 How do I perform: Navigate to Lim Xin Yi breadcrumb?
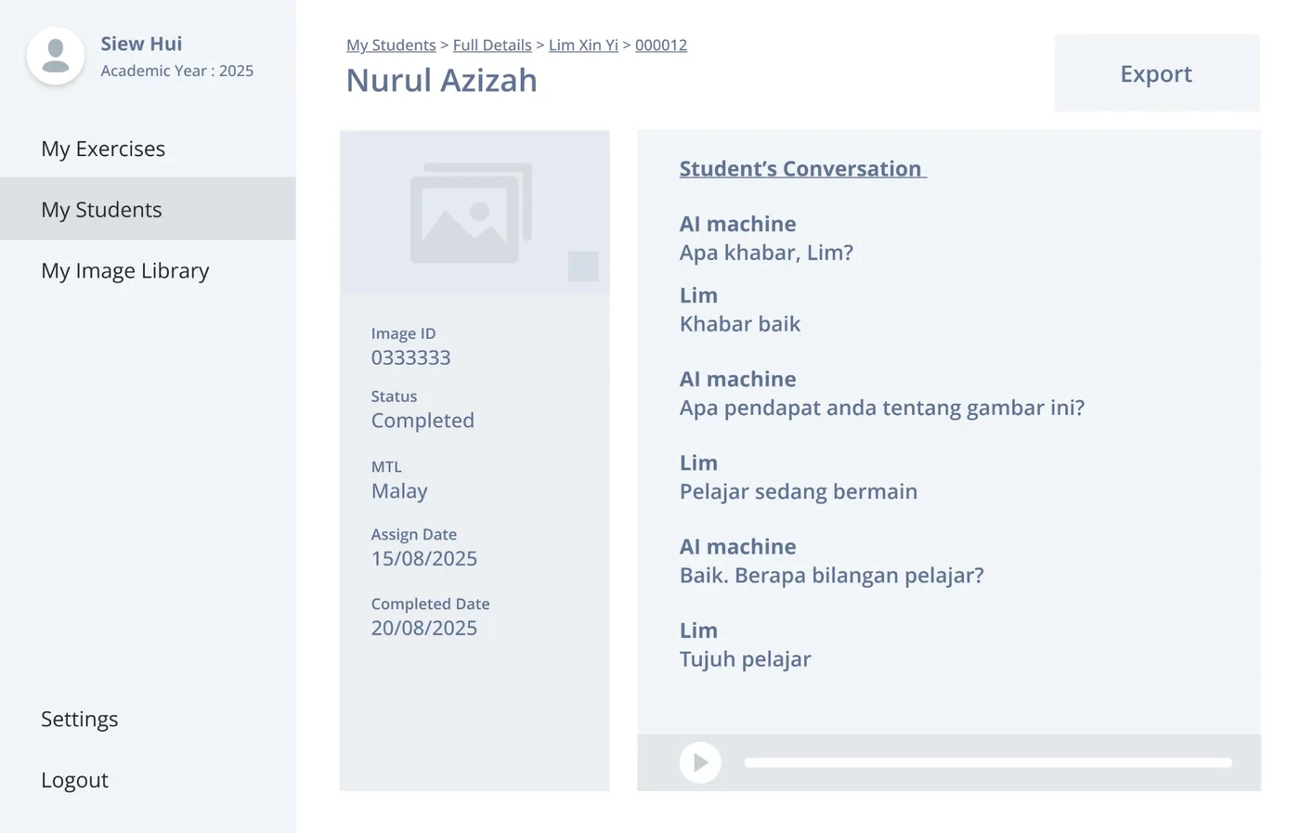pyautogui.click(x=583, y=45)
